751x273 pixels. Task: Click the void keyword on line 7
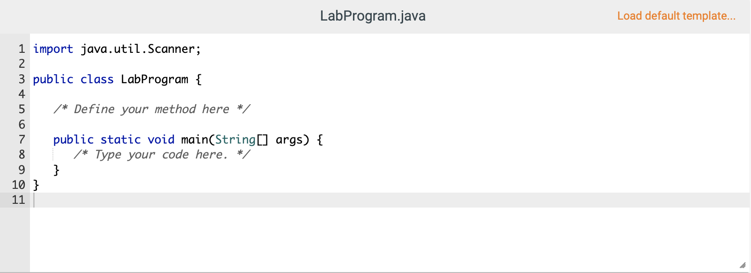(161, 139)
